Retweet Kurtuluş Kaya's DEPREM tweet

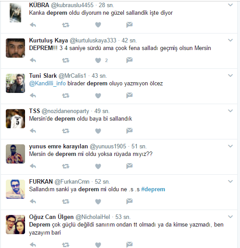click(66, 60)
